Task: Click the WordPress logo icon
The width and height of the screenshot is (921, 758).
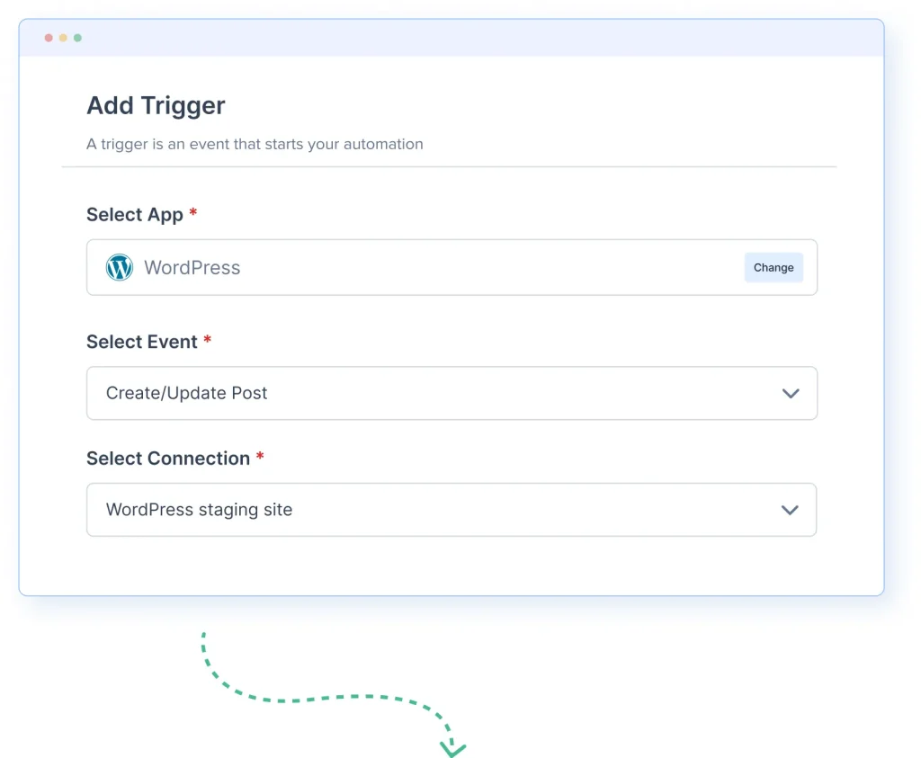Action: tap(120, 267)
